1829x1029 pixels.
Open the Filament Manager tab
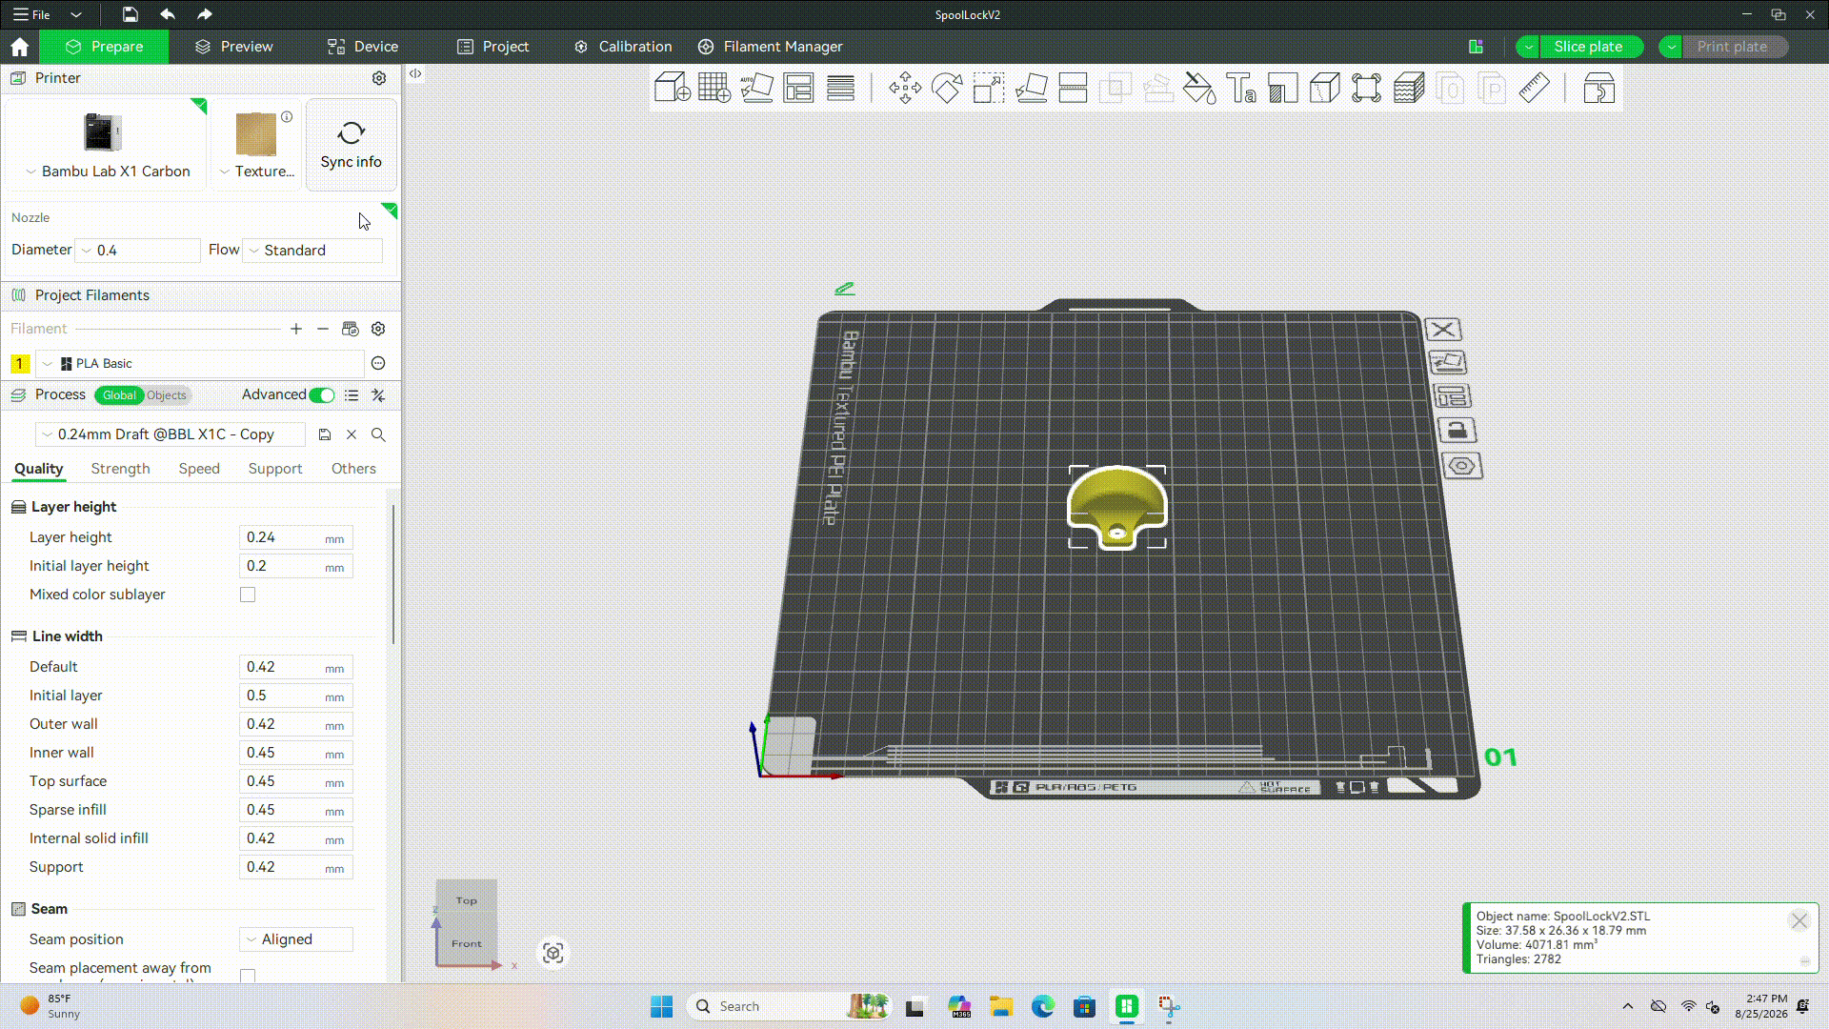pos(771,47)
